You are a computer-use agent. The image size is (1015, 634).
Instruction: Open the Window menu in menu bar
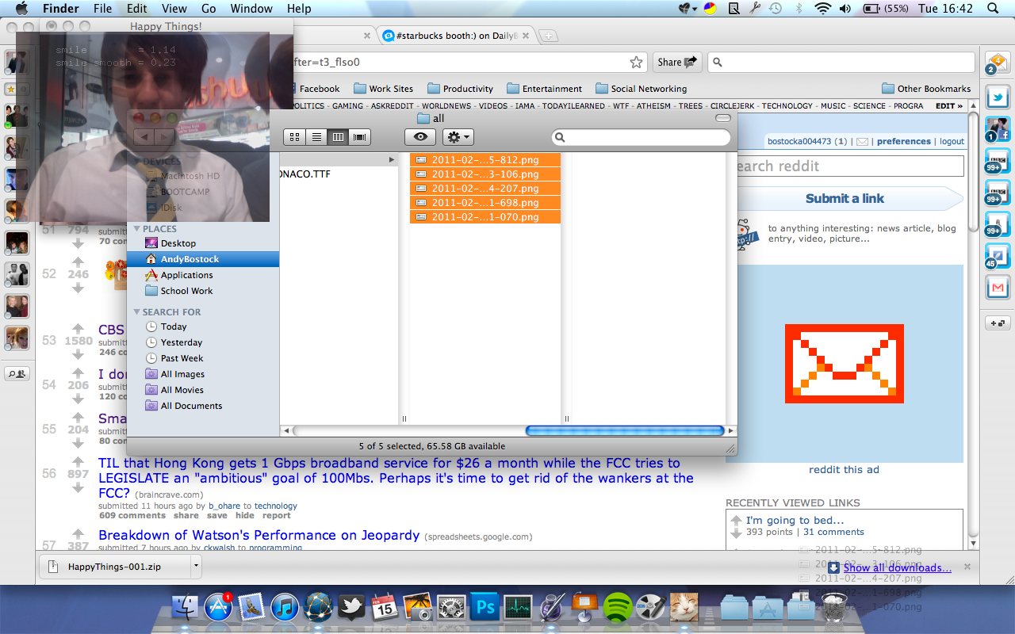[x=251, y=9]
